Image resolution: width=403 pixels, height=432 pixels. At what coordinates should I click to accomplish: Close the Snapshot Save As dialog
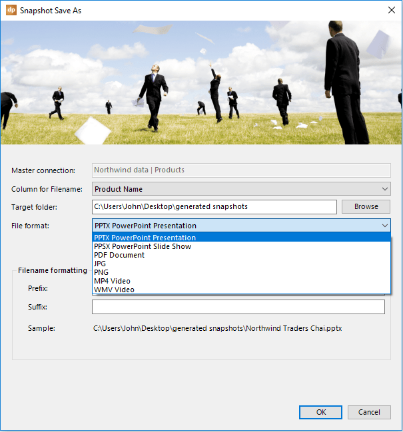click(x=390, y=11)
